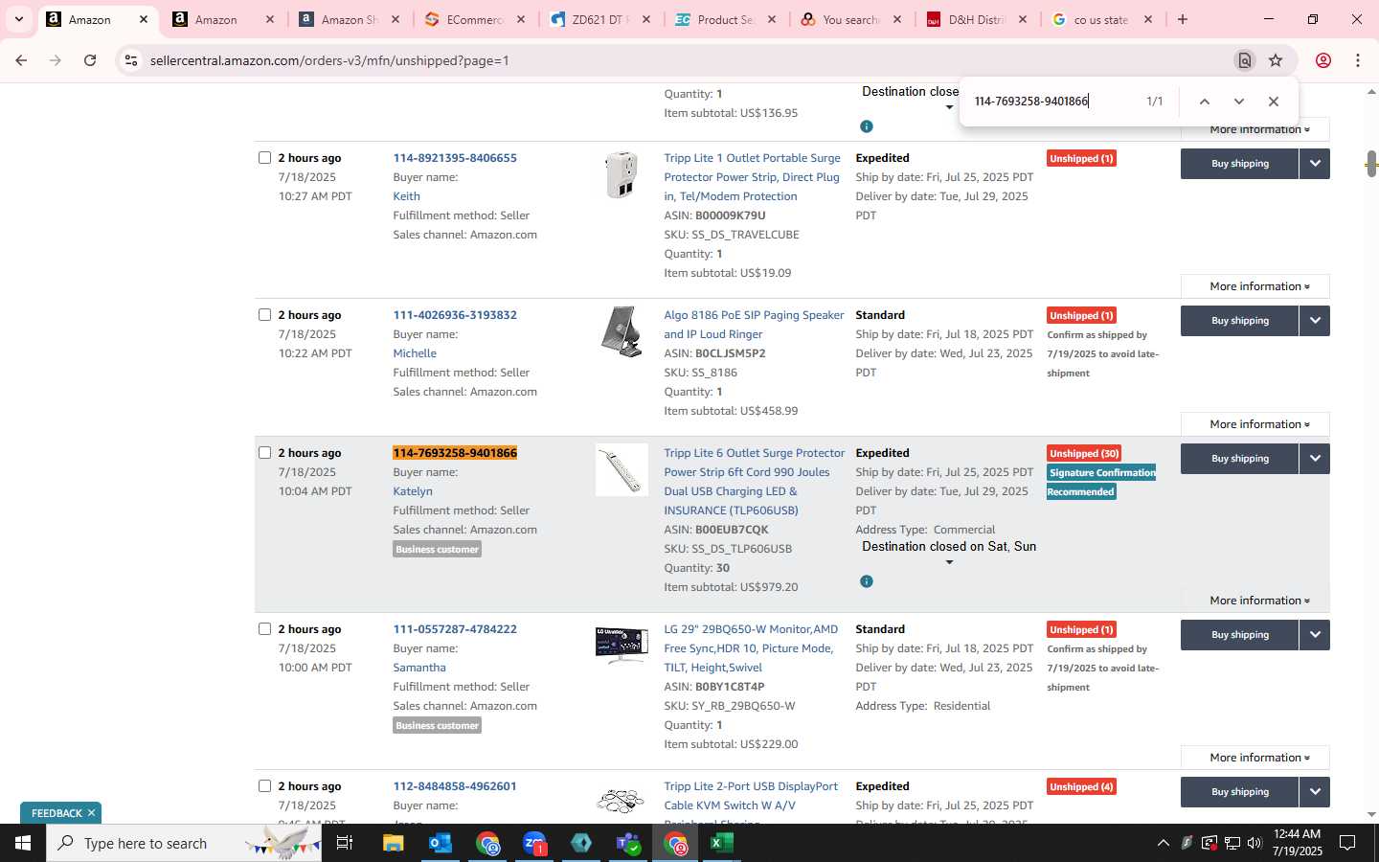Click the page vertical scrollbar thumb
This screenshot has height=862, width=1379.
click(1371, 164)
